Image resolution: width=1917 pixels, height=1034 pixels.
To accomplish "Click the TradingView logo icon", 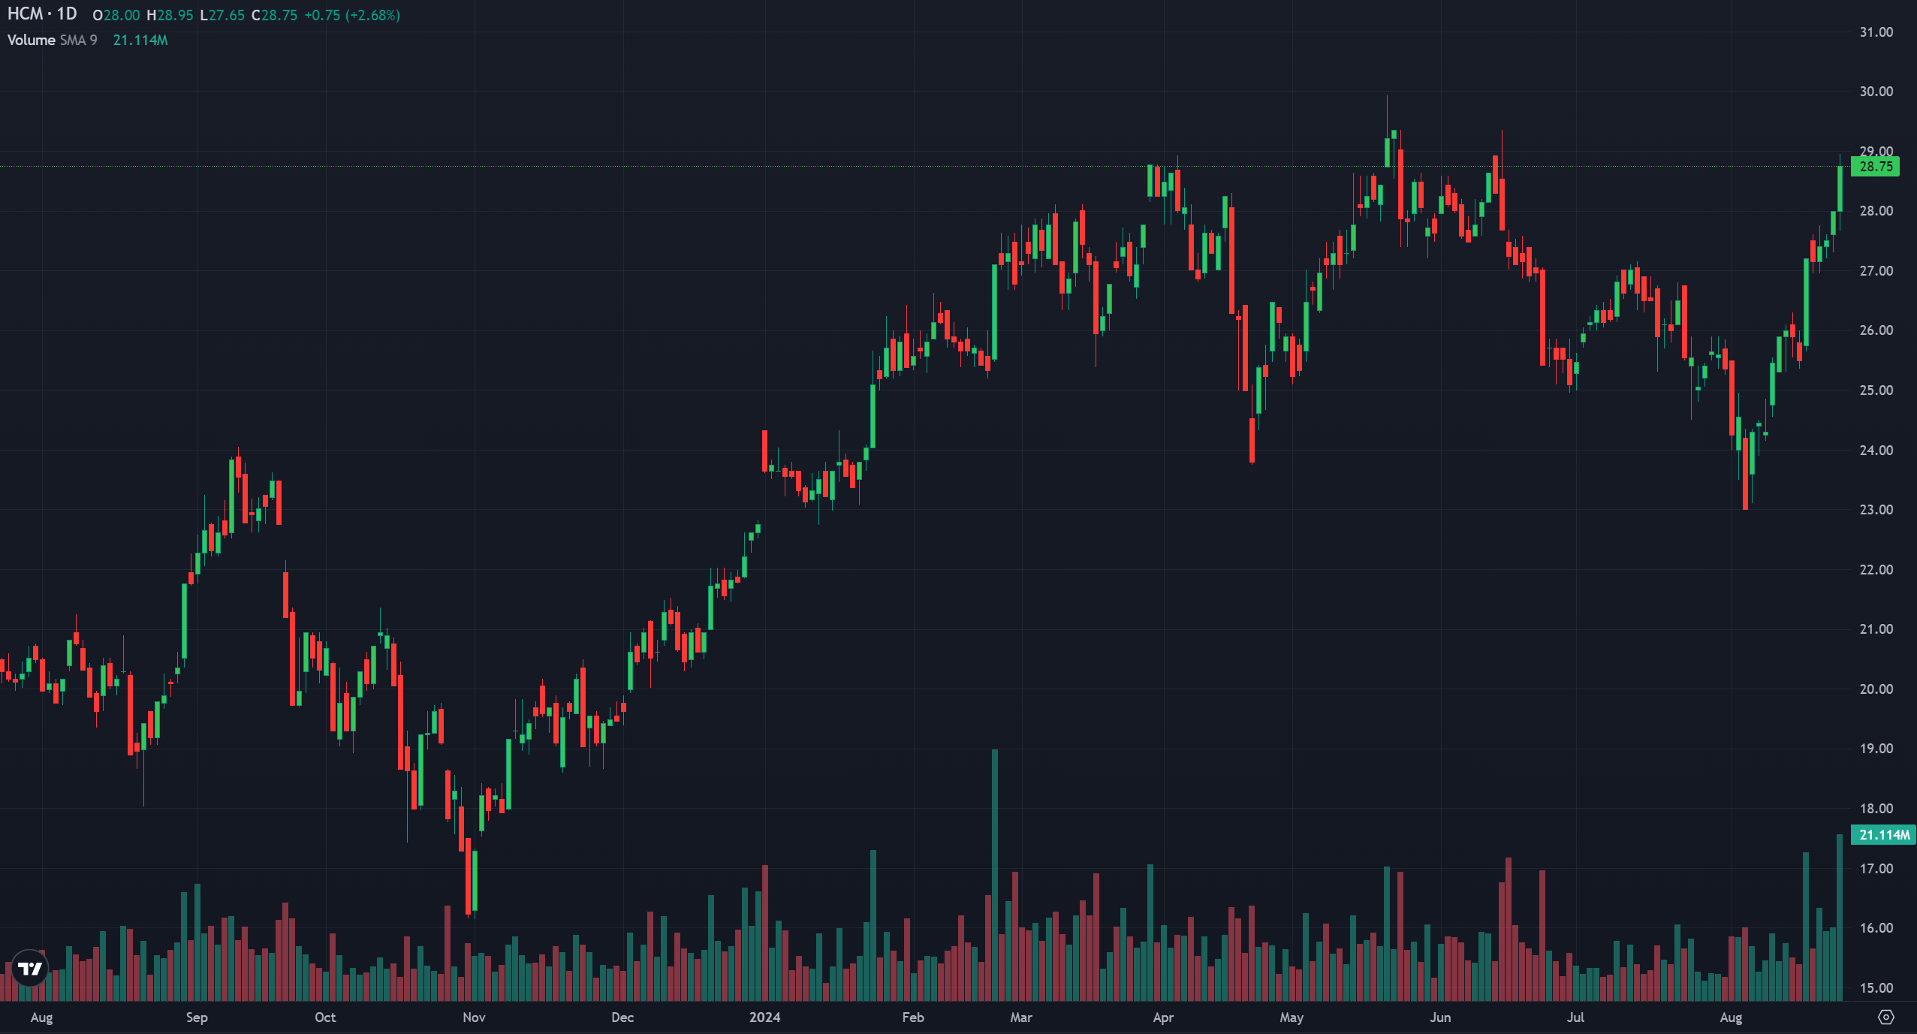I will coord(30,969).
